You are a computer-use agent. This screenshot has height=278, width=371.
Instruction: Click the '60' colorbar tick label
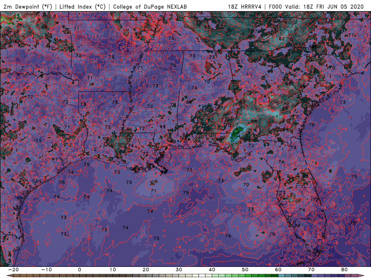pos(278,270)
